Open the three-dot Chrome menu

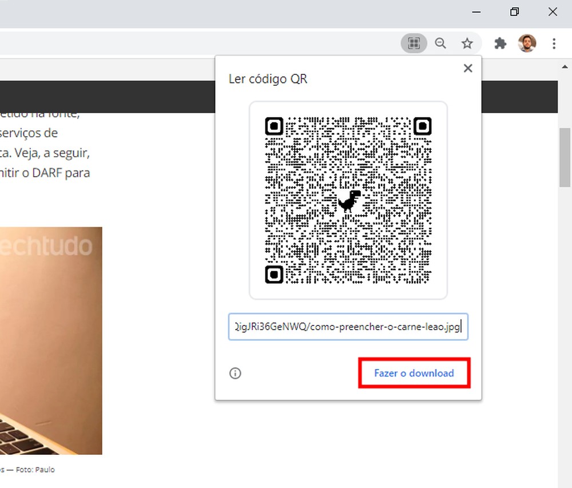553,43
